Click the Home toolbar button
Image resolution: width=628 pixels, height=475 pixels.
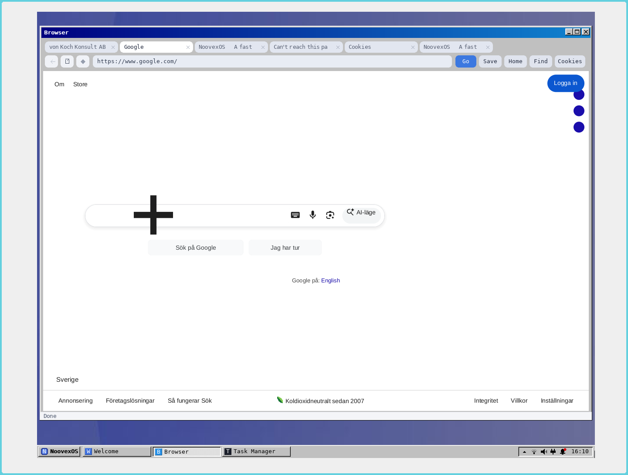pos(516,61)
